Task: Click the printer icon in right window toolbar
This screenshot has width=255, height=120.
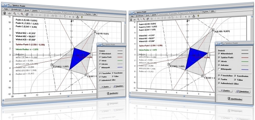Action: pyautogui.click(x=194, y=16)
